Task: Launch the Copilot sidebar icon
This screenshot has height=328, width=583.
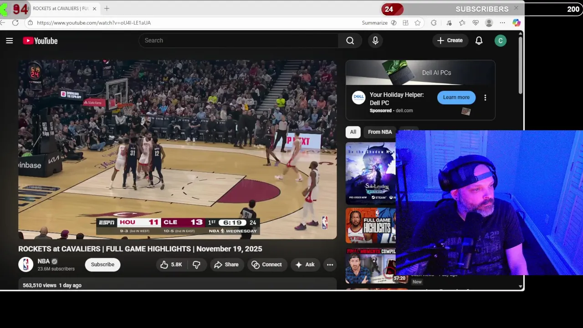Action: pyautogui.click(x=516, y=23)
